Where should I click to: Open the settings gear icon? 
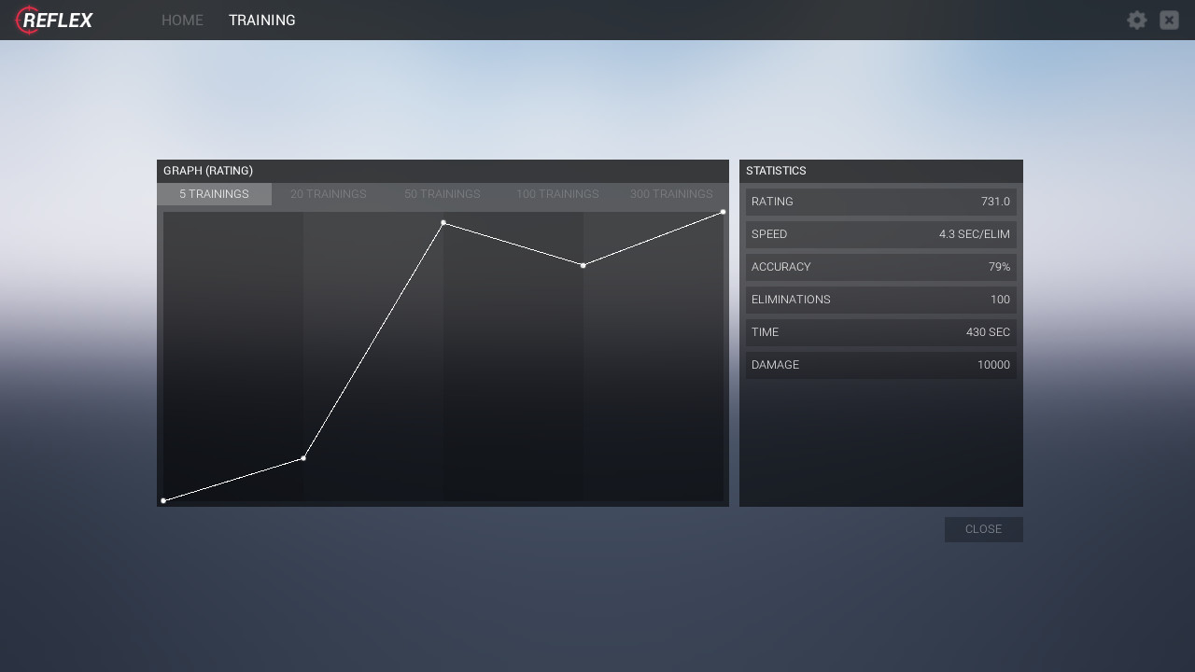[1136, 20]
